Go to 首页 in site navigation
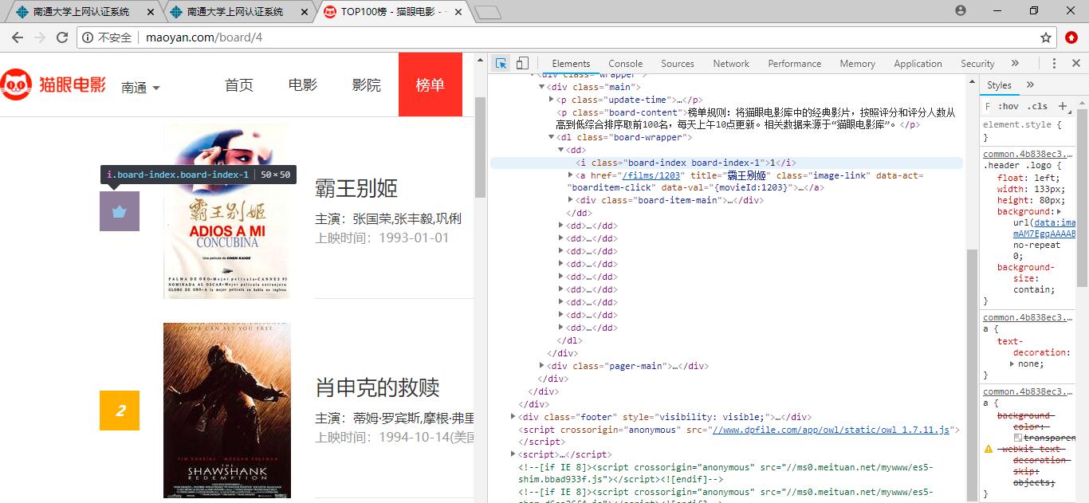The width and height of the screenshot is (1089, 503). coord(239,85)
